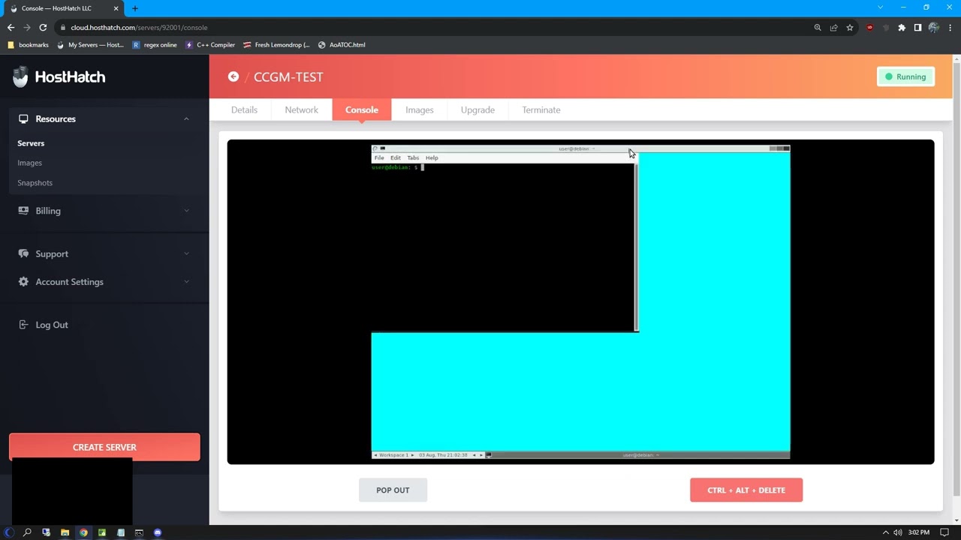Viewport: 961px width, 540px height.
Task: Switch to the Network tab
Action: [x=301, y=109]
